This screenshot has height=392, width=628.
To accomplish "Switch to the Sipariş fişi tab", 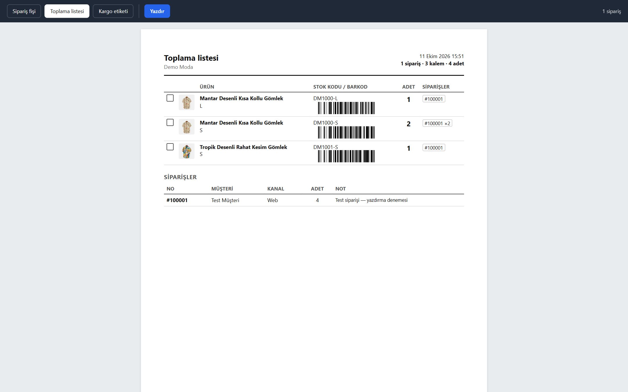I will pyautogui.click(x=24, y=11).
